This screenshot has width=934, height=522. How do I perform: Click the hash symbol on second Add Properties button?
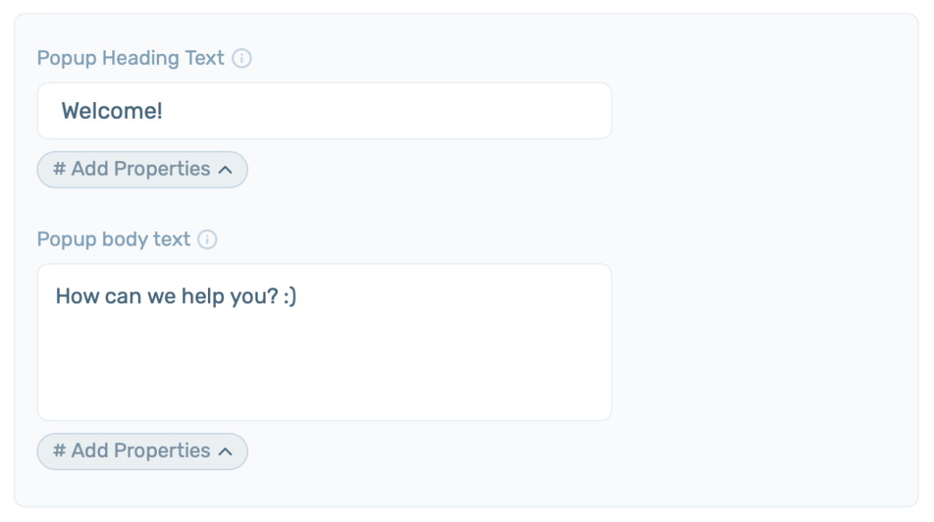(x=60, y=451)
